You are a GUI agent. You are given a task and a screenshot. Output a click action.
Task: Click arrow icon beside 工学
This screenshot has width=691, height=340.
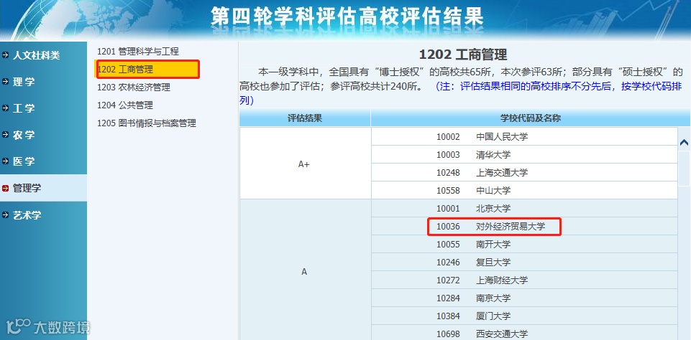pos(5,108)
